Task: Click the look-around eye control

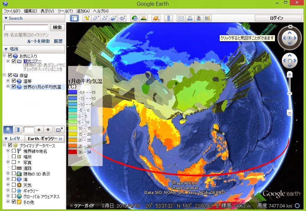Action: click(x=290, y=38)
